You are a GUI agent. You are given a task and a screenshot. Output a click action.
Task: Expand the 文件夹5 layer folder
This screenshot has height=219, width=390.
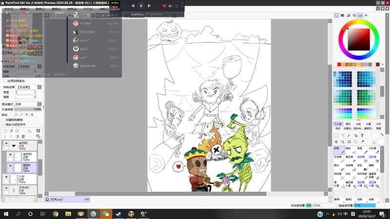pos(14,189)
